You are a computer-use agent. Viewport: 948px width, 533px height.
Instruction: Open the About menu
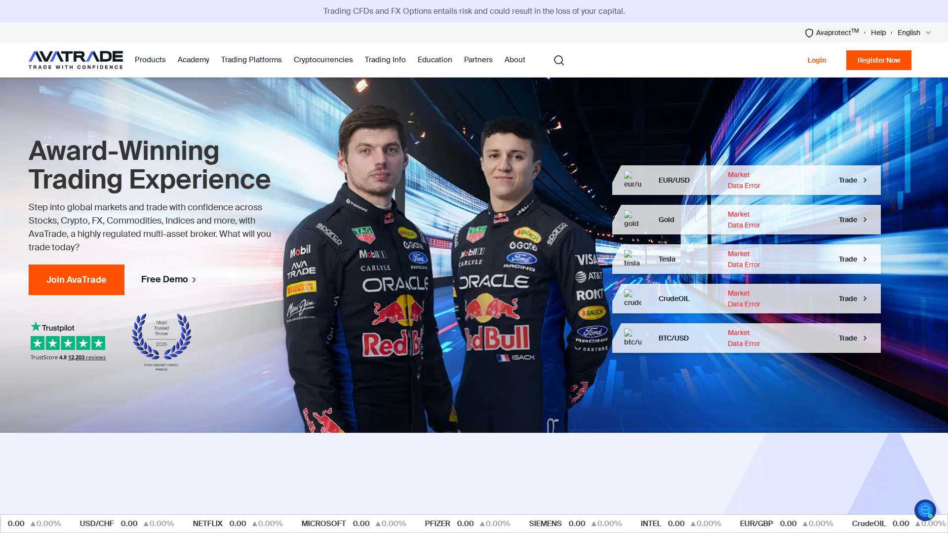tap(515, 60)
